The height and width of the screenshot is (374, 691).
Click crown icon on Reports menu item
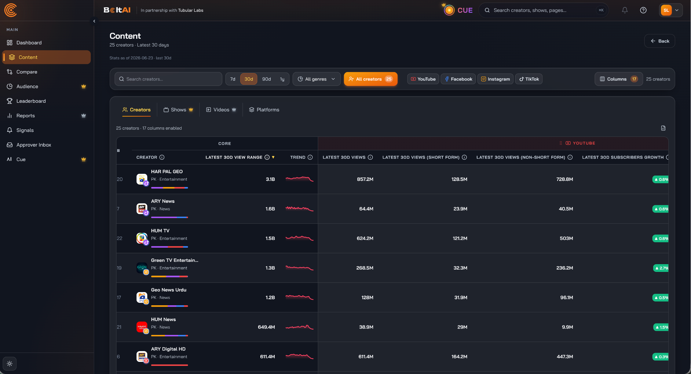(x=84, y=116)
